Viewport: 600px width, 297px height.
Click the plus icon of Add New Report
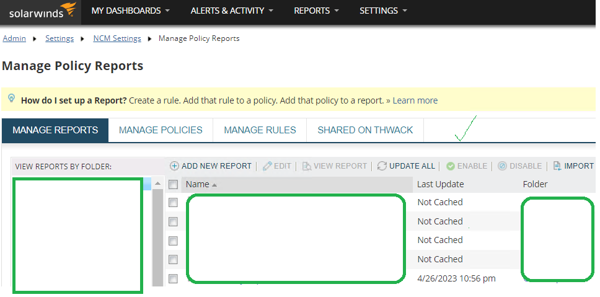(175, 166)
